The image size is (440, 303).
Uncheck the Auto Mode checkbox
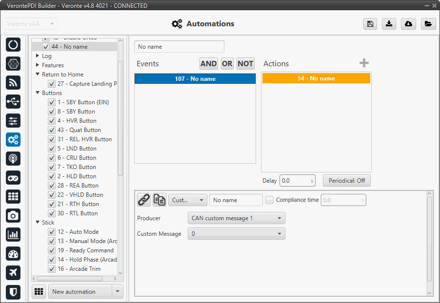[x=51, y=232]
